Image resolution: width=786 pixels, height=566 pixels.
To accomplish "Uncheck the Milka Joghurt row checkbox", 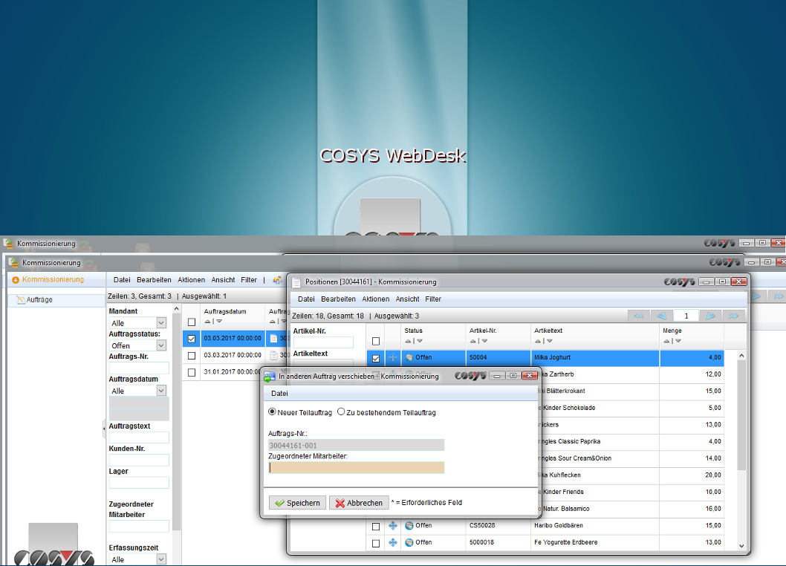I will click(376, 359).
